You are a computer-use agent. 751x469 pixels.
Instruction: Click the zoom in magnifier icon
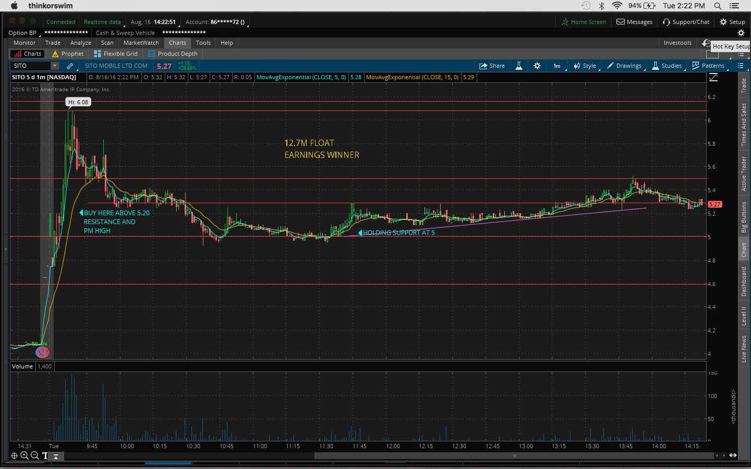(x=24, y=455)
